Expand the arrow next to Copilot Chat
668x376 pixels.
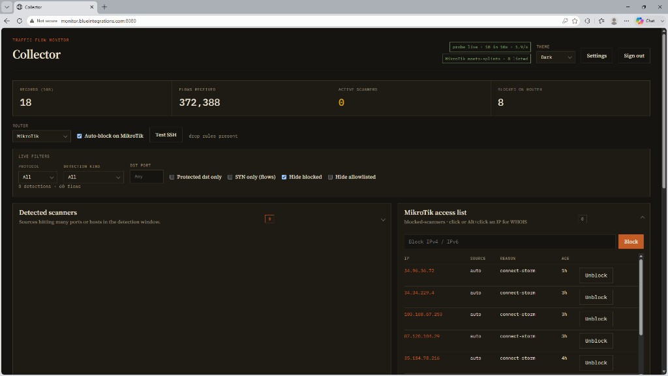(662, 20)
